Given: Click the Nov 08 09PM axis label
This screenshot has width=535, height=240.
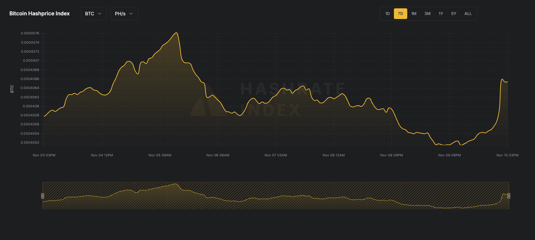Looking at the screenshot, I should [392, 155].
